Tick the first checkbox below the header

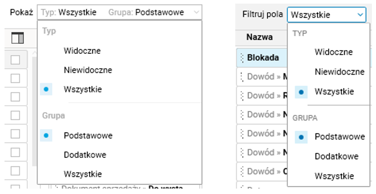point(15,59)
